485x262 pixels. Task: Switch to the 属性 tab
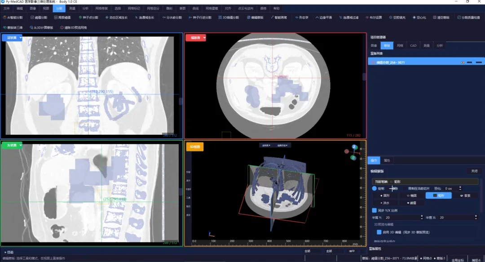click(x=387, y=160)
